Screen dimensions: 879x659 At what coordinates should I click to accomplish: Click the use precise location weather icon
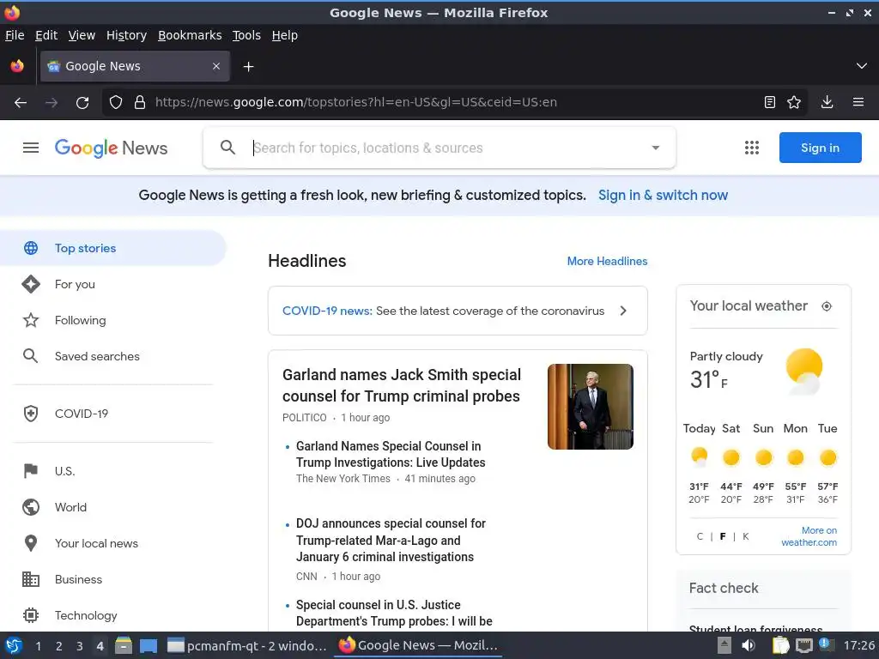tap(827, 306)
